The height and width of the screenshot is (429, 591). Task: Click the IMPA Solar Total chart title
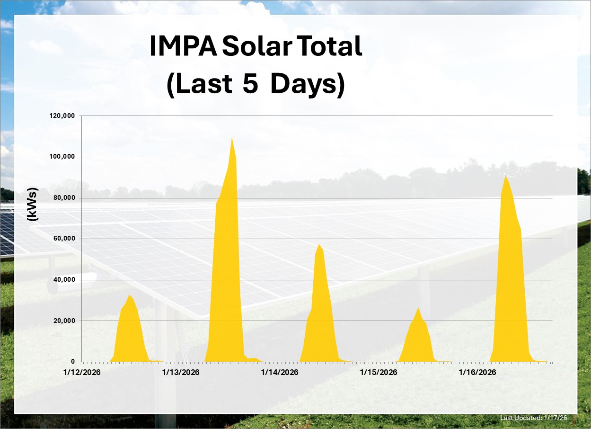click(x=256, y=65)
